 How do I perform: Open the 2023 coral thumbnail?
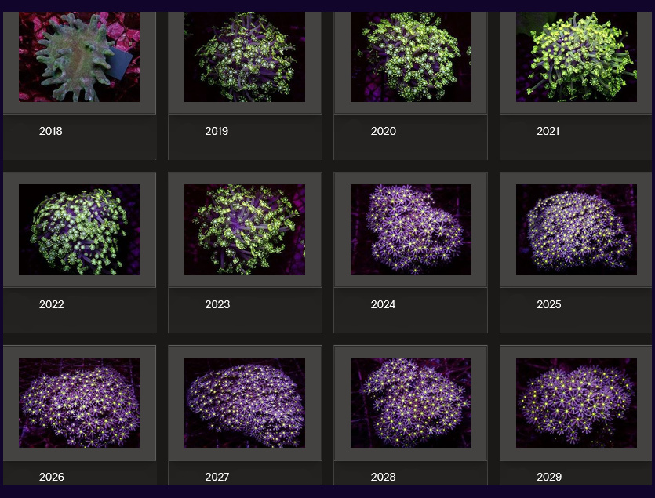point(245,230)
